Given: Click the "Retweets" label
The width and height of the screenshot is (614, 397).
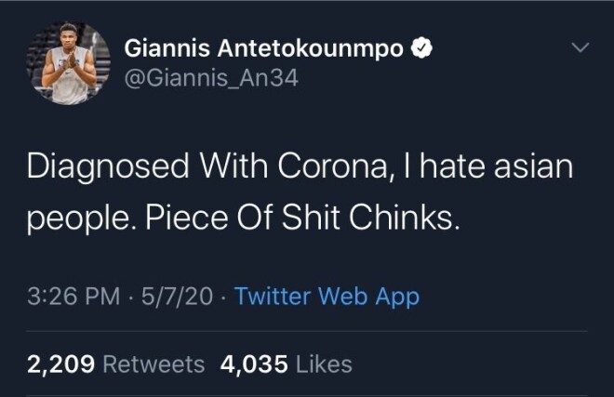Looking at the screenshot, I should pyautogui.click(x=153, y=364).
